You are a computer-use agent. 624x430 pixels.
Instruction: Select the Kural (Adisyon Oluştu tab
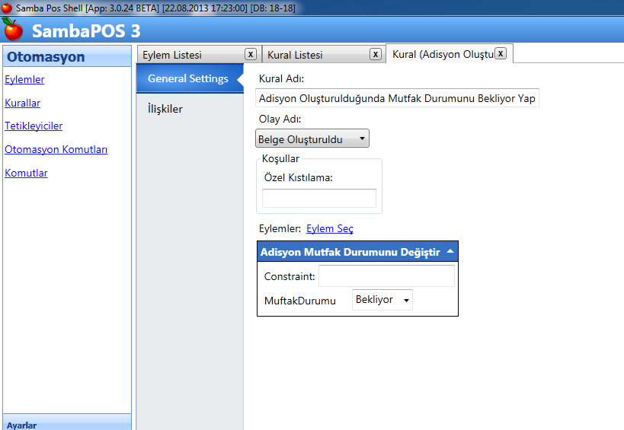(440, 54)
